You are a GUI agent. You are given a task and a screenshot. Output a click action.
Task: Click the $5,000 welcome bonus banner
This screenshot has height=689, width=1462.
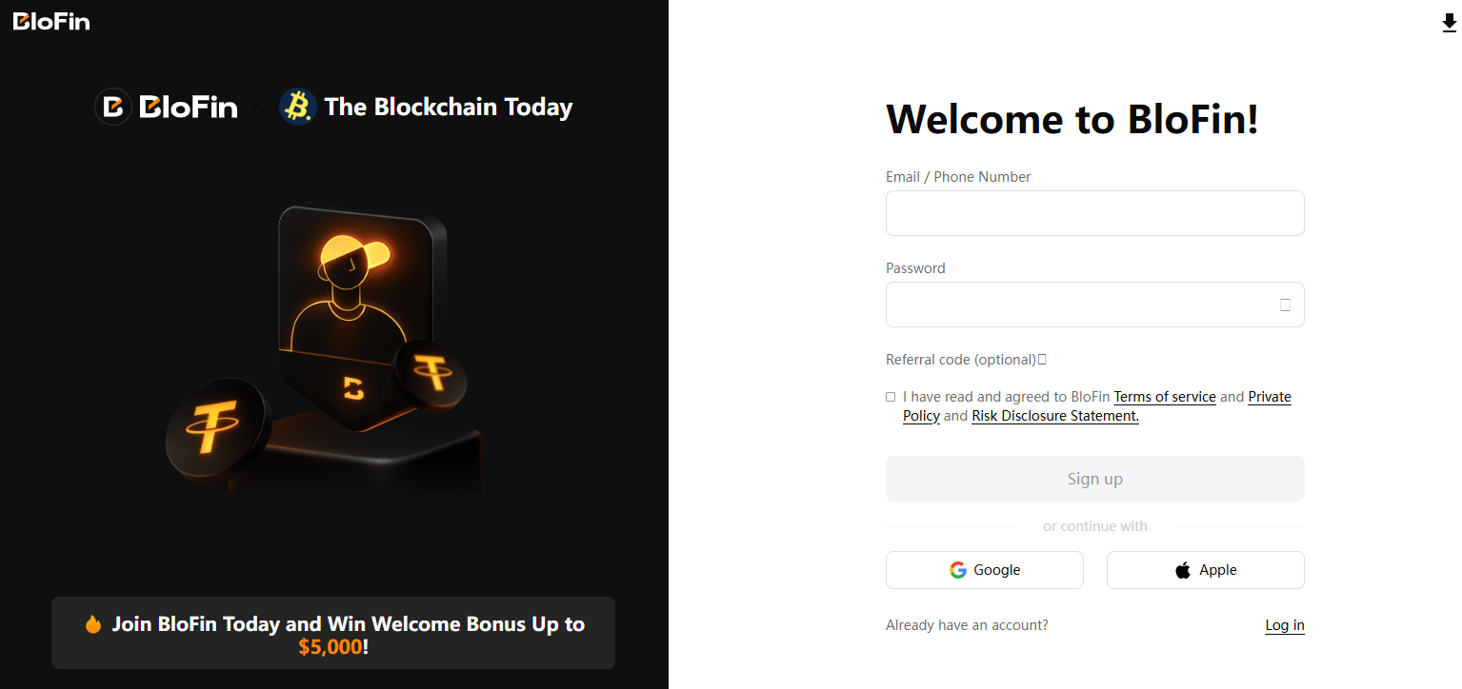(x=332, y=632)
